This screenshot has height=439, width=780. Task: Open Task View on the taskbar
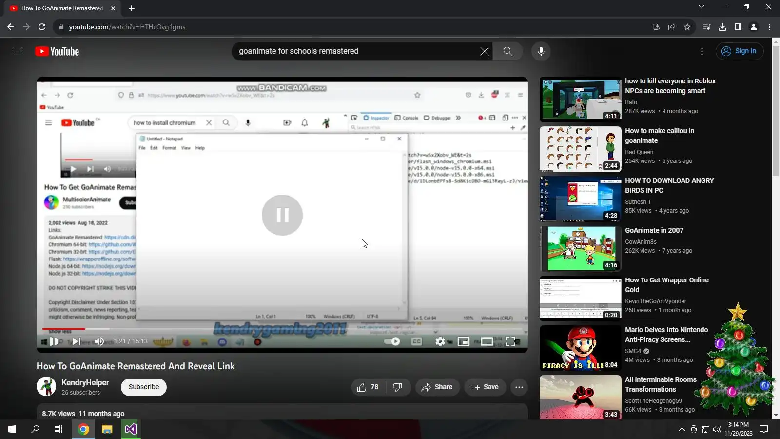point(58,429)
